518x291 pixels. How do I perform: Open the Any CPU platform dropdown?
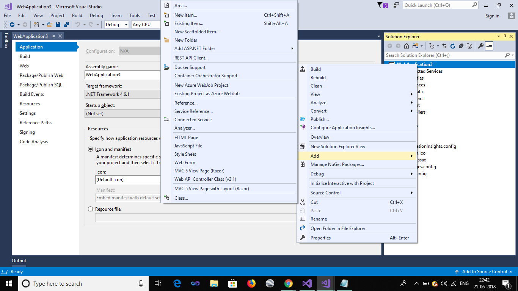coord(146,25)
